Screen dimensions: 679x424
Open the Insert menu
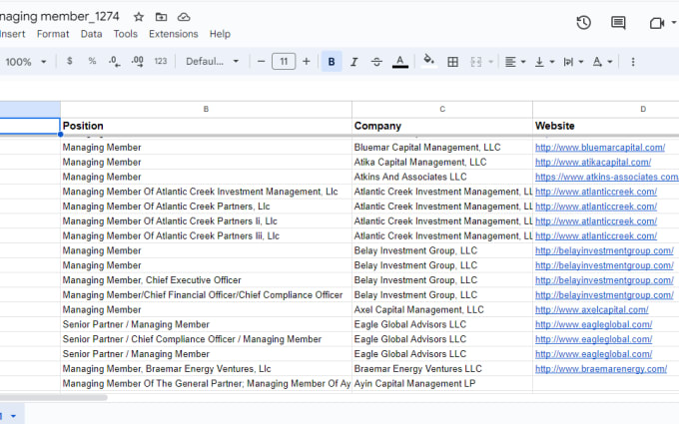pyautogui.click(x=13, y=34)
